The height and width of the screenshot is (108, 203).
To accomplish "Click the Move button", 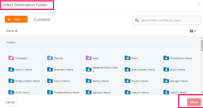I will tap(194, 102).
